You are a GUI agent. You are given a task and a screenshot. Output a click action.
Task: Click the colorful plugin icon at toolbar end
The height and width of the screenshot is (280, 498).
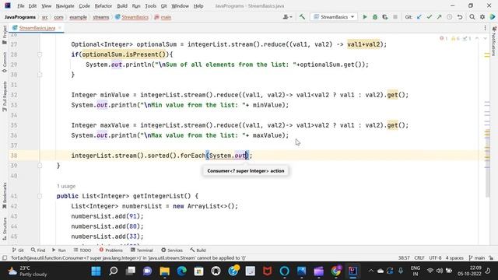point(493,17)
